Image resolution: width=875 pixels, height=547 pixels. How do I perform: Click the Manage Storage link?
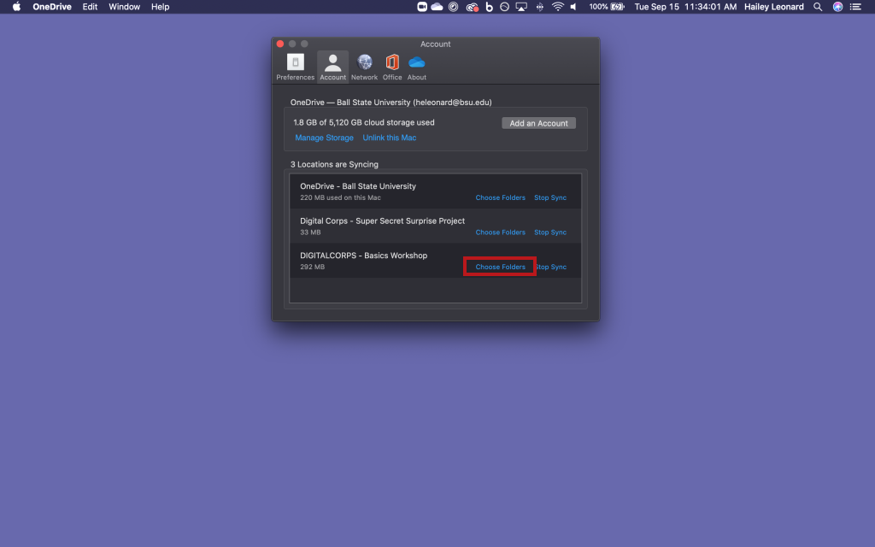[x=324, y=138]
